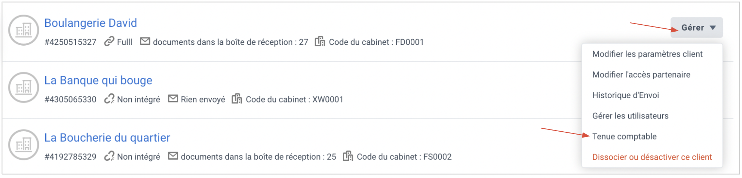The height and width of the screenshot is (178, 742).
Task: Click Dissocier ou désactiver ce client
Action: click(652, 157)
